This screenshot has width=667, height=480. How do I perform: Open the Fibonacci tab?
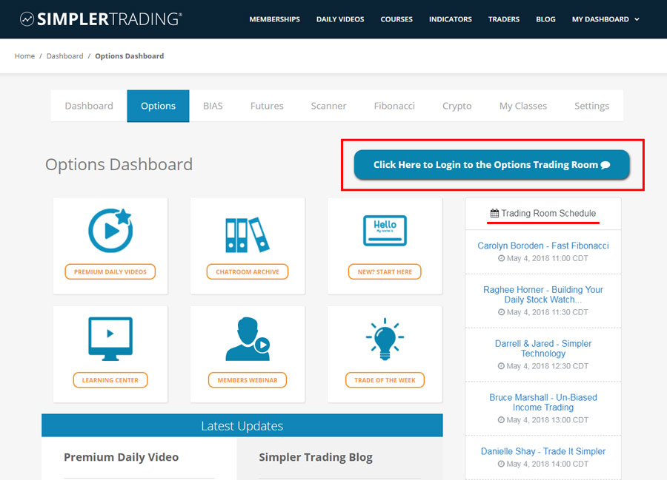point(394,106)
